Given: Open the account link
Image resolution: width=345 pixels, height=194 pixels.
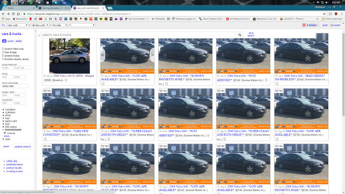Looking at the screenshot, I should pyautogui.click(x=335, y=25).
